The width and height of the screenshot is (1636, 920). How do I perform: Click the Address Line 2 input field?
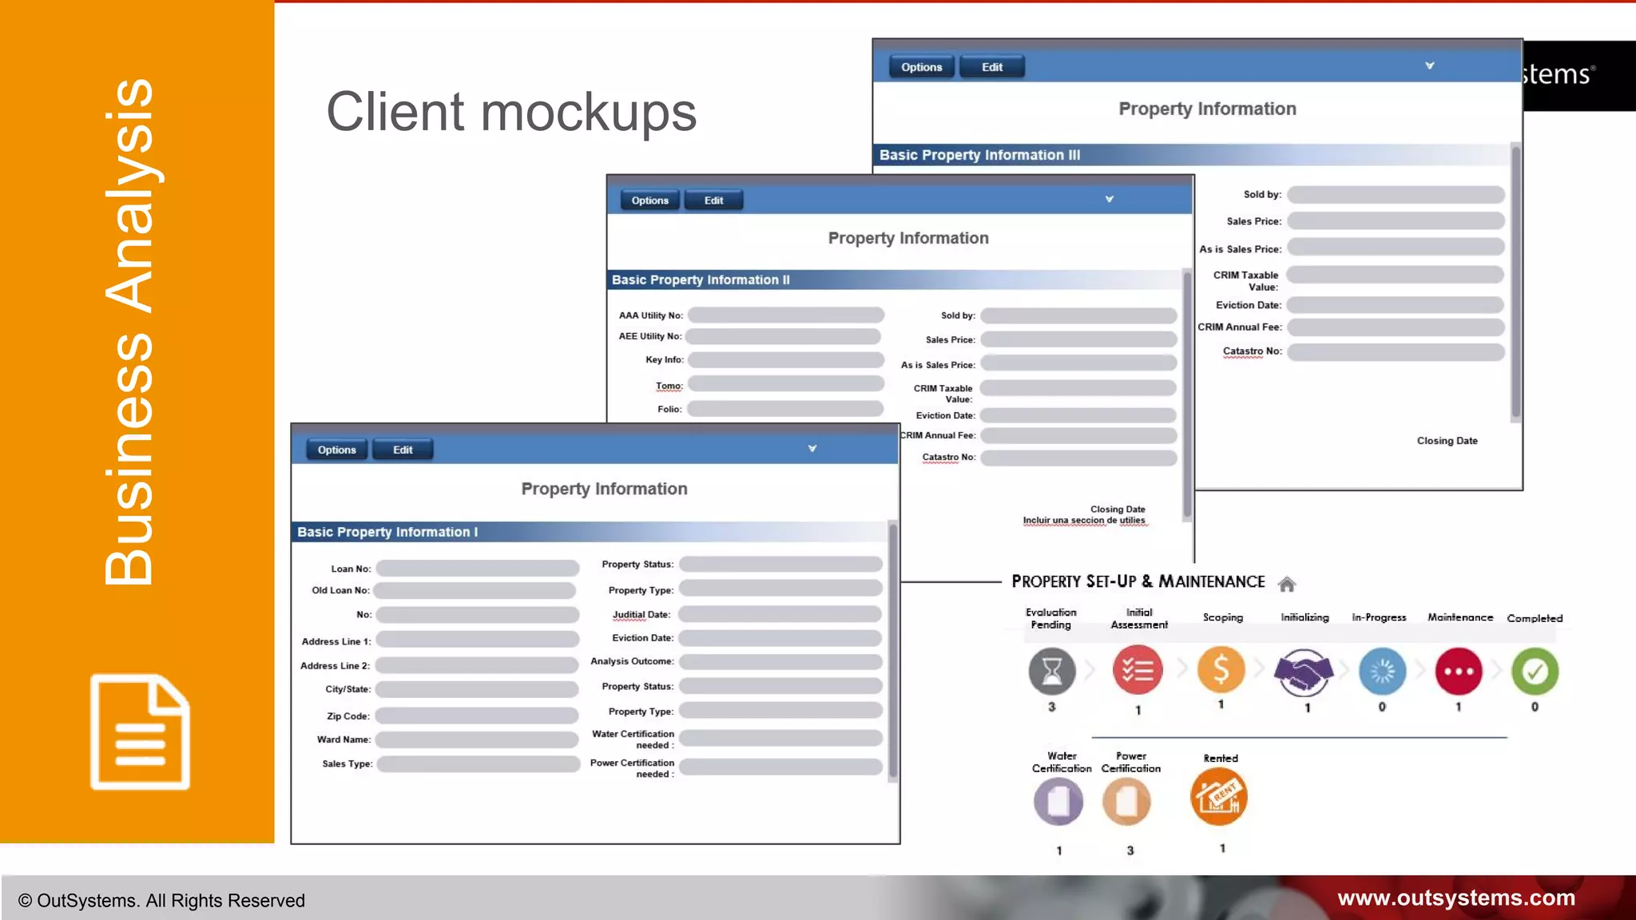click(476, 665)
